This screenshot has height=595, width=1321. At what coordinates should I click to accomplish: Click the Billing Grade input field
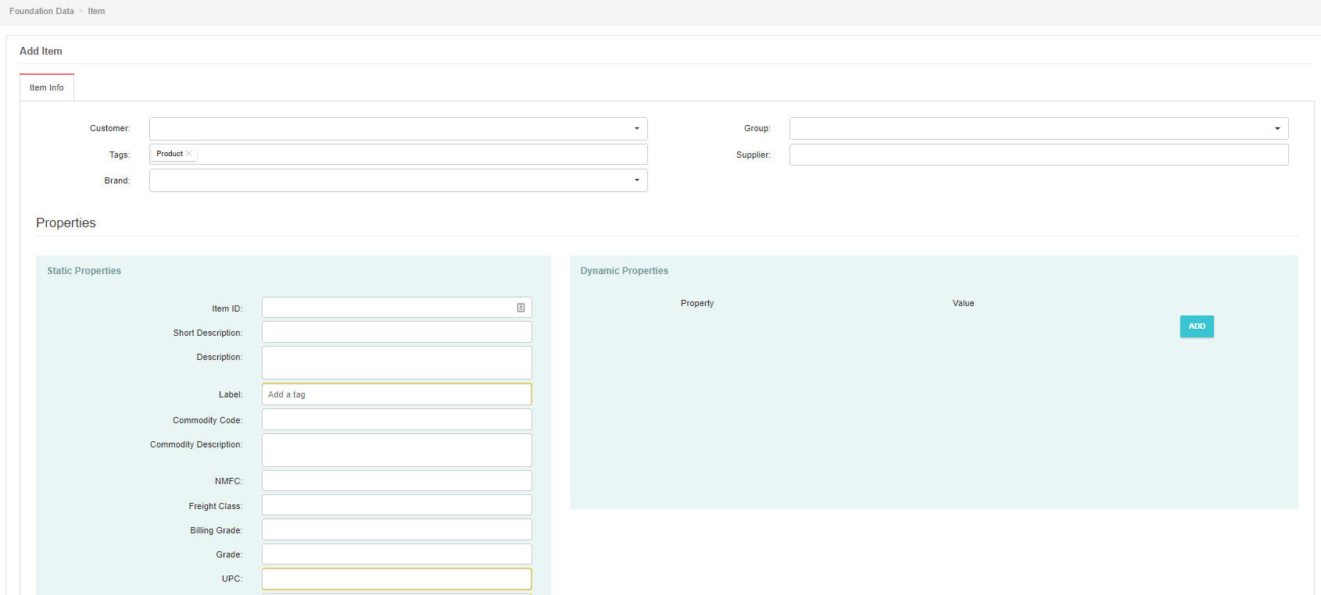click(397, 529)
